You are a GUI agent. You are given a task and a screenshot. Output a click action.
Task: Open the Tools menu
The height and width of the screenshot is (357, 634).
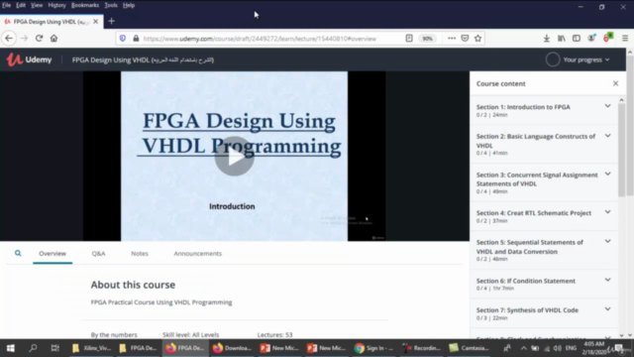(x=111, y=5)
